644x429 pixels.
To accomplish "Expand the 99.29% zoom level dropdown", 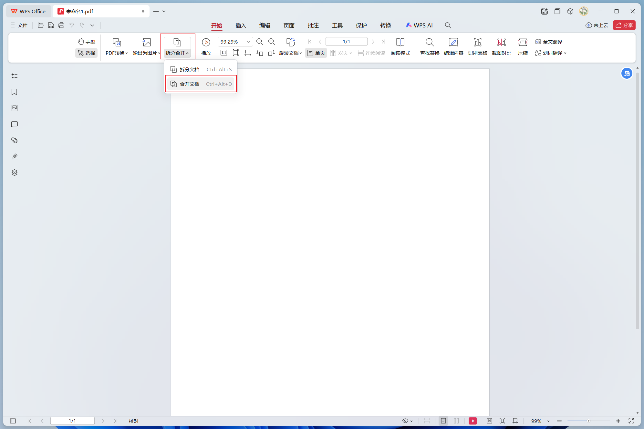I will point(248,42).
